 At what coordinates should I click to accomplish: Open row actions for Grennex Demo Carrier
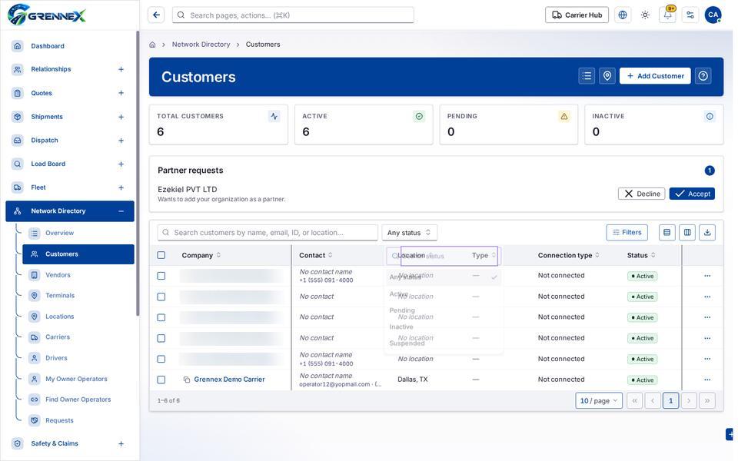pos(707,380)
